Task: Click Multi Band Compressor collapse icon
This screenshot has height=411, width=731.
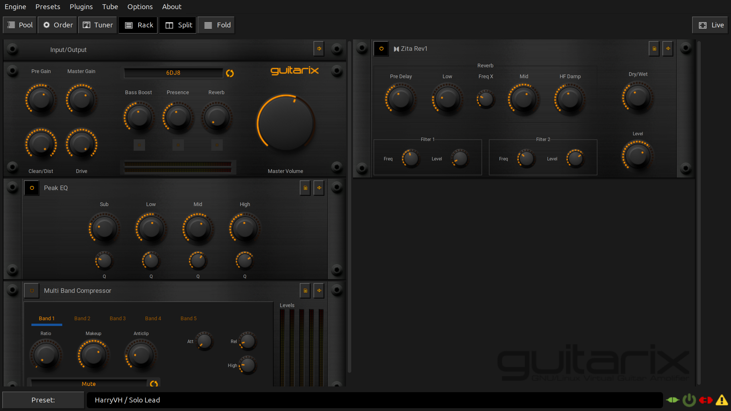Action: pos(319,291)
